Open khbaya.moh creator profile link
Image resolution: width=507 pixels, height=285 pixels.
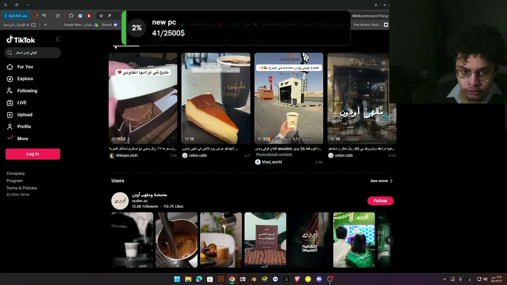coord(127,156)
